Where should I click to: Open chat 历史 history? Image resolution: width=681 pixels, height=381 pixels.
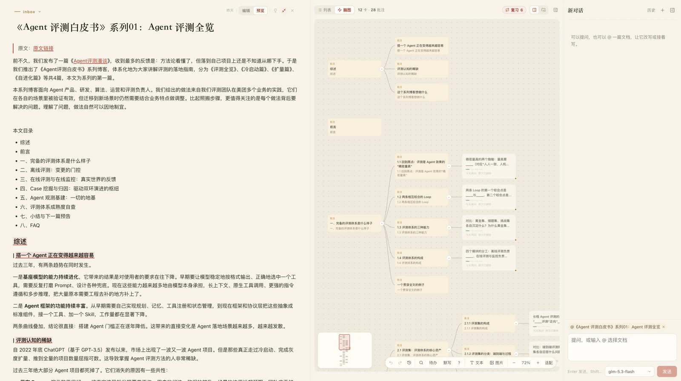click(x=651, y=11)
